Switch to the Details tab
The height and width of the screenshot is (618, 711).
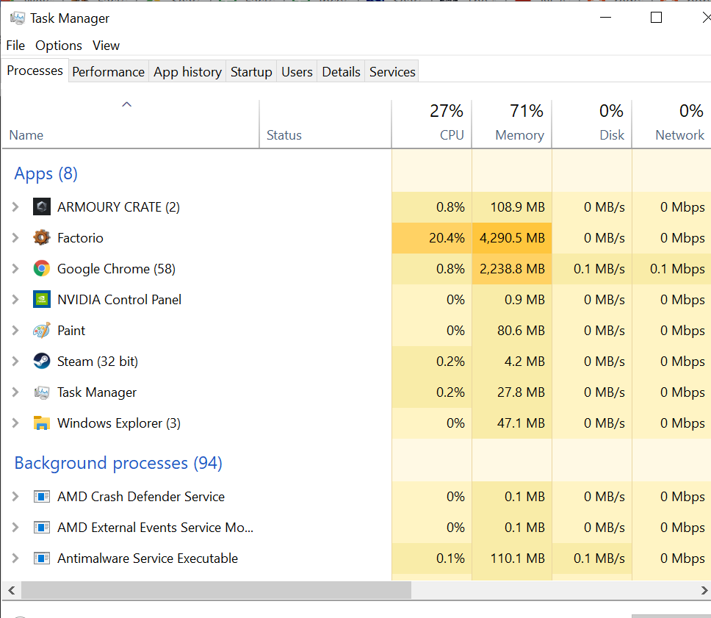point(341,72)
